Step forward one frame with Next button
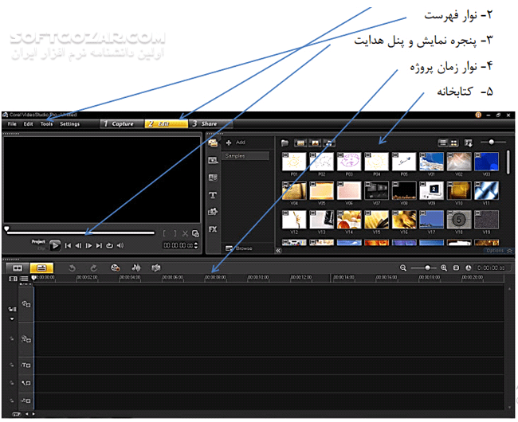Screen dimensions: 518x422 click(88, 245)
